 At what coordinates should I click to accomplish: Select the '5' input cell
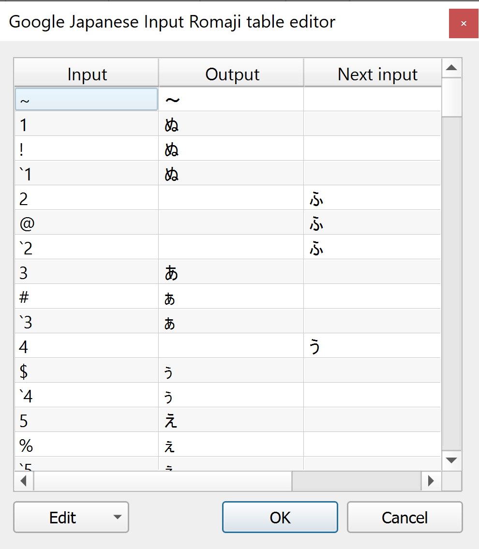87,420
